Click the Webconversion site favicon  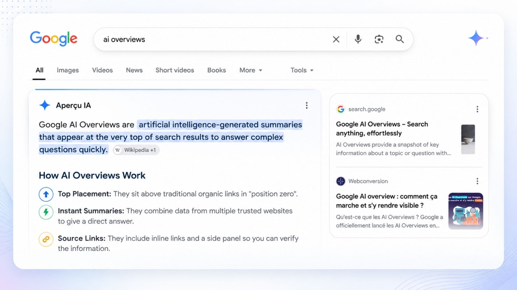pos(341,181)
